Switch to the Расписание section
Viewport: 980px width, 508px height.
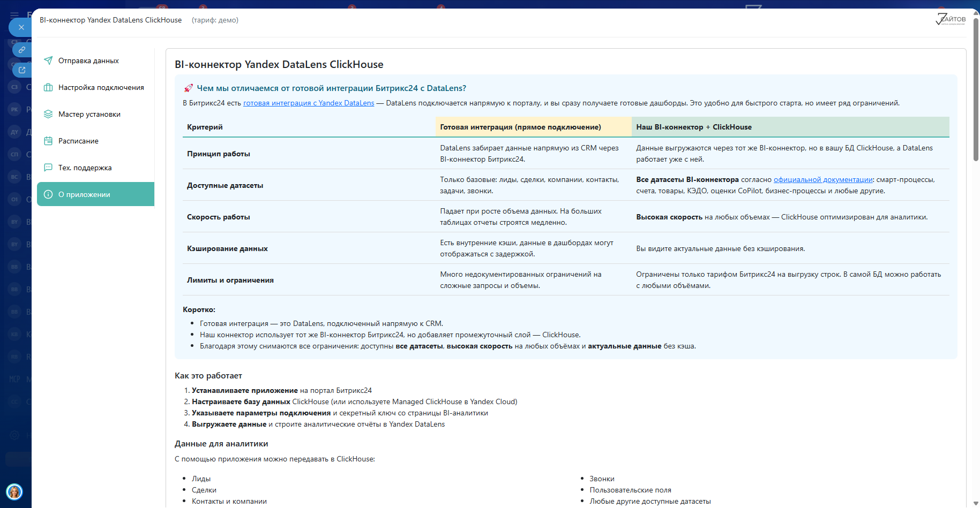[x=95, y=141]
